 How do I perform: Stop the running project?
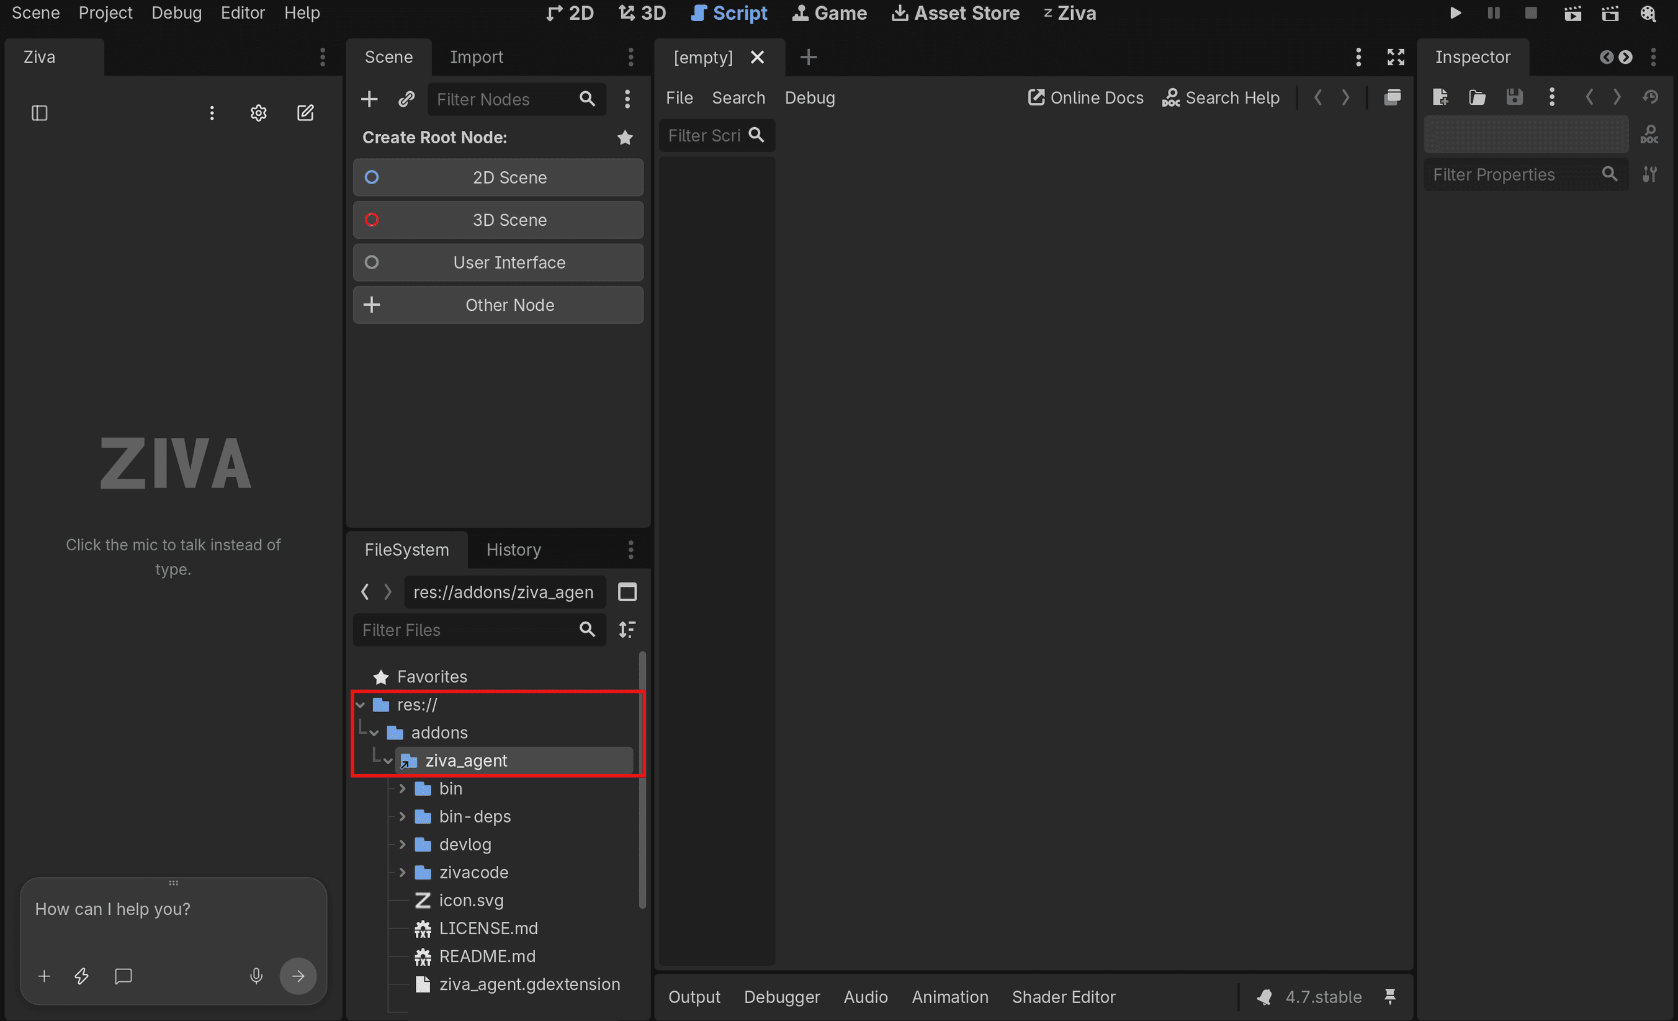click(1531, 13)
